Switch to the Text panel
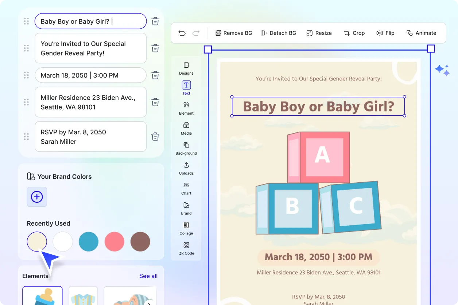458x305 pixels. point(186,87)
